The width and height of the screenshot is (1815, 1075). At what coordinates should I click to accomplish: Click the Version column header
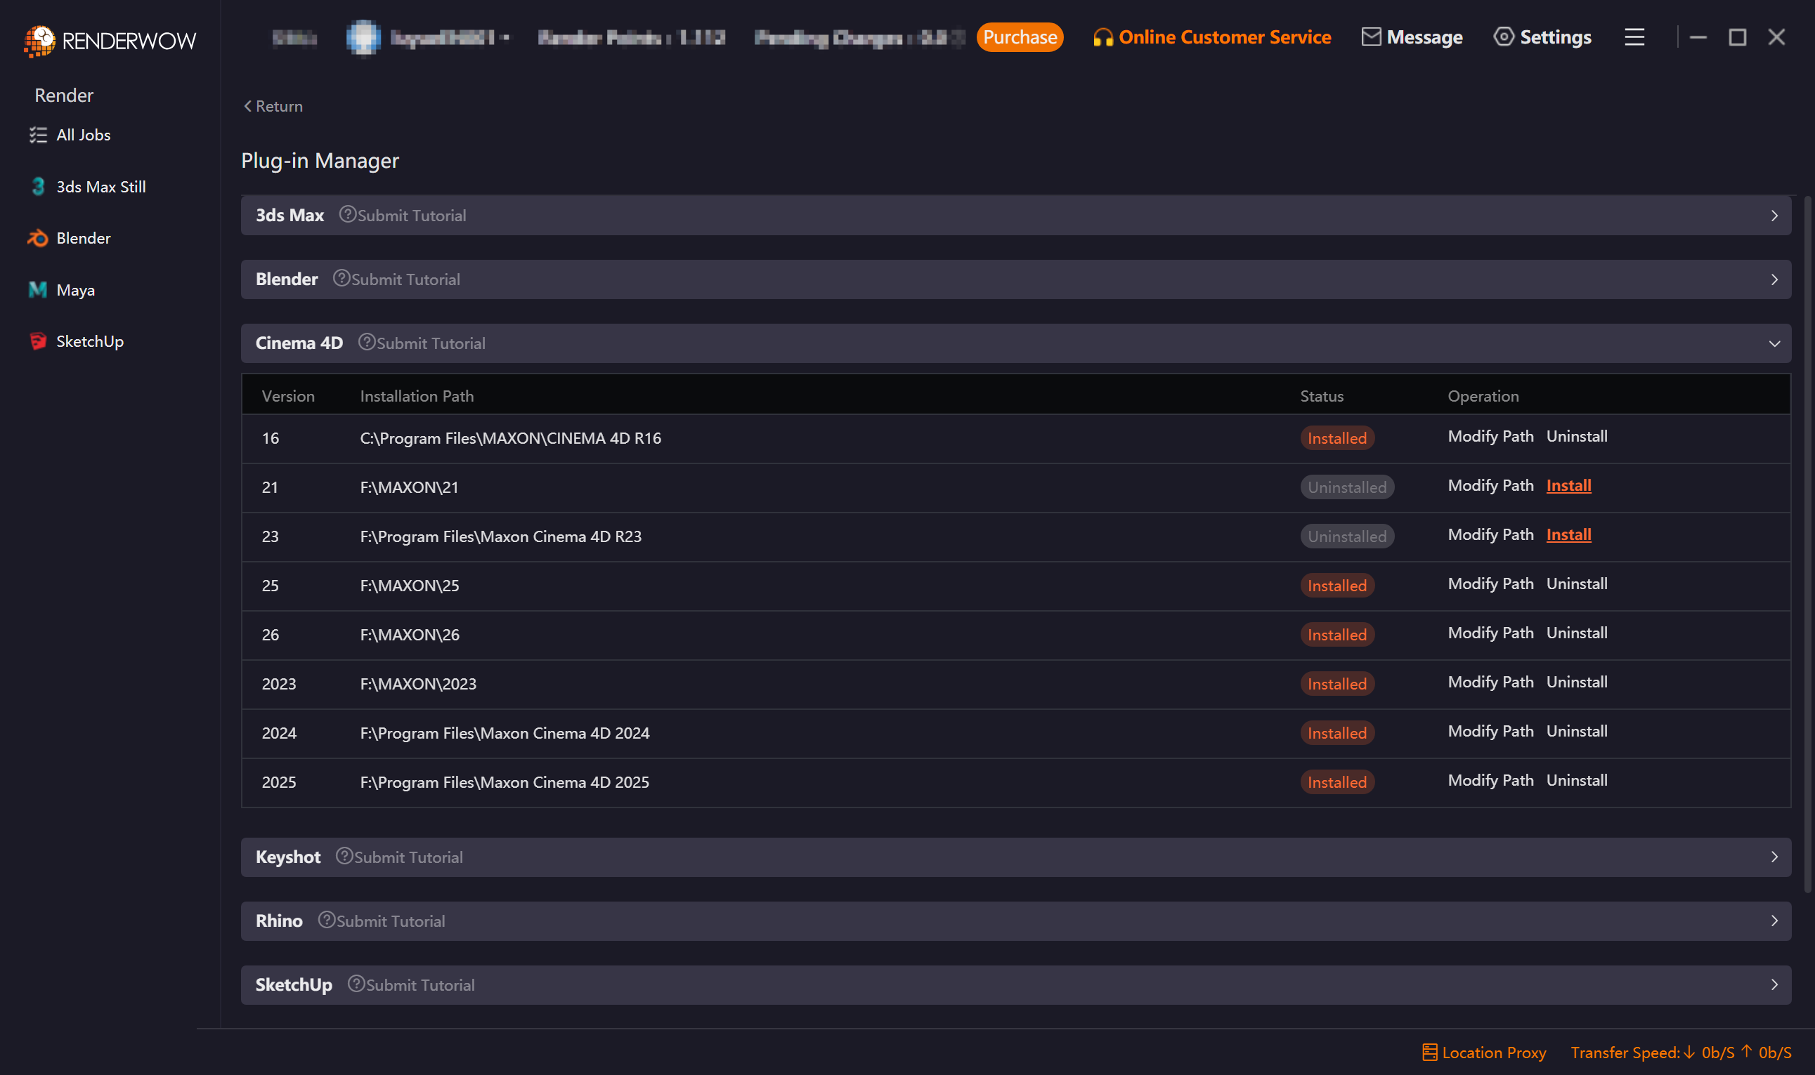[x=288, y=396]
